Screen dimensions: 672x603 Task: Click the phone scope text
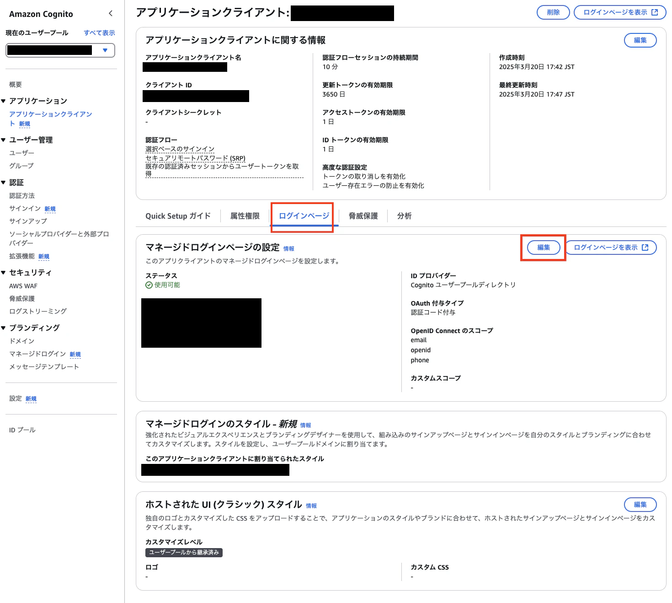click(420, 360)
